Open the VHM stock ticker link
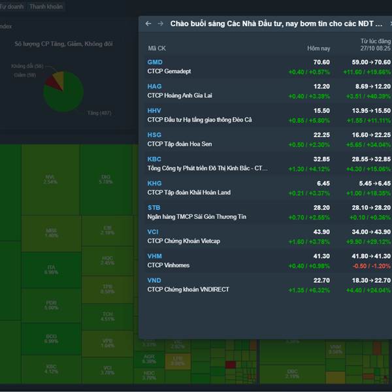 (x=154, y=256)
